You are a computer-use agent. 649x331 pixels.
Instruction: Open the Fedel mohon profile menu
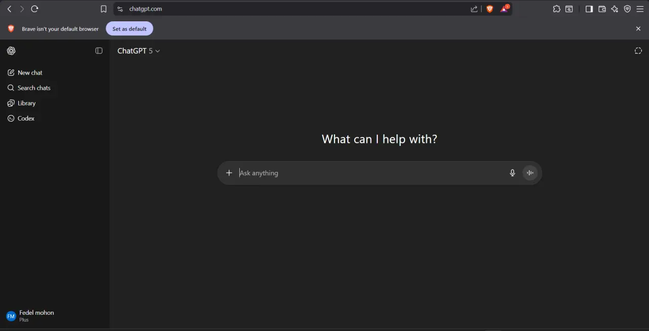(55, 316)
